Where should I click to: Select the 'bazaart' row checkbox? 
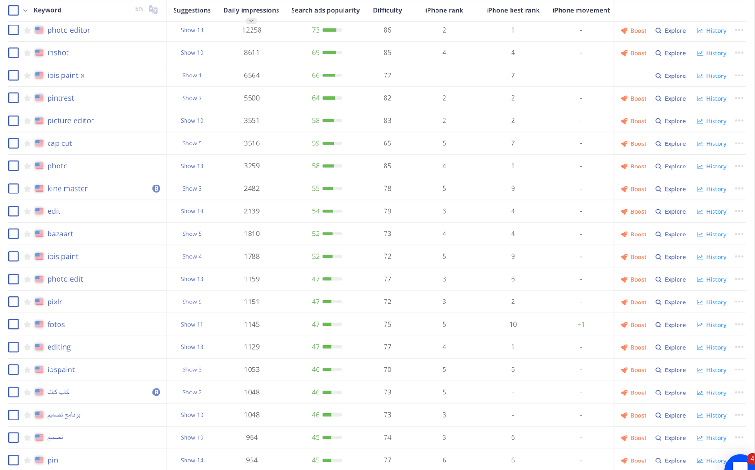point(14,234)
